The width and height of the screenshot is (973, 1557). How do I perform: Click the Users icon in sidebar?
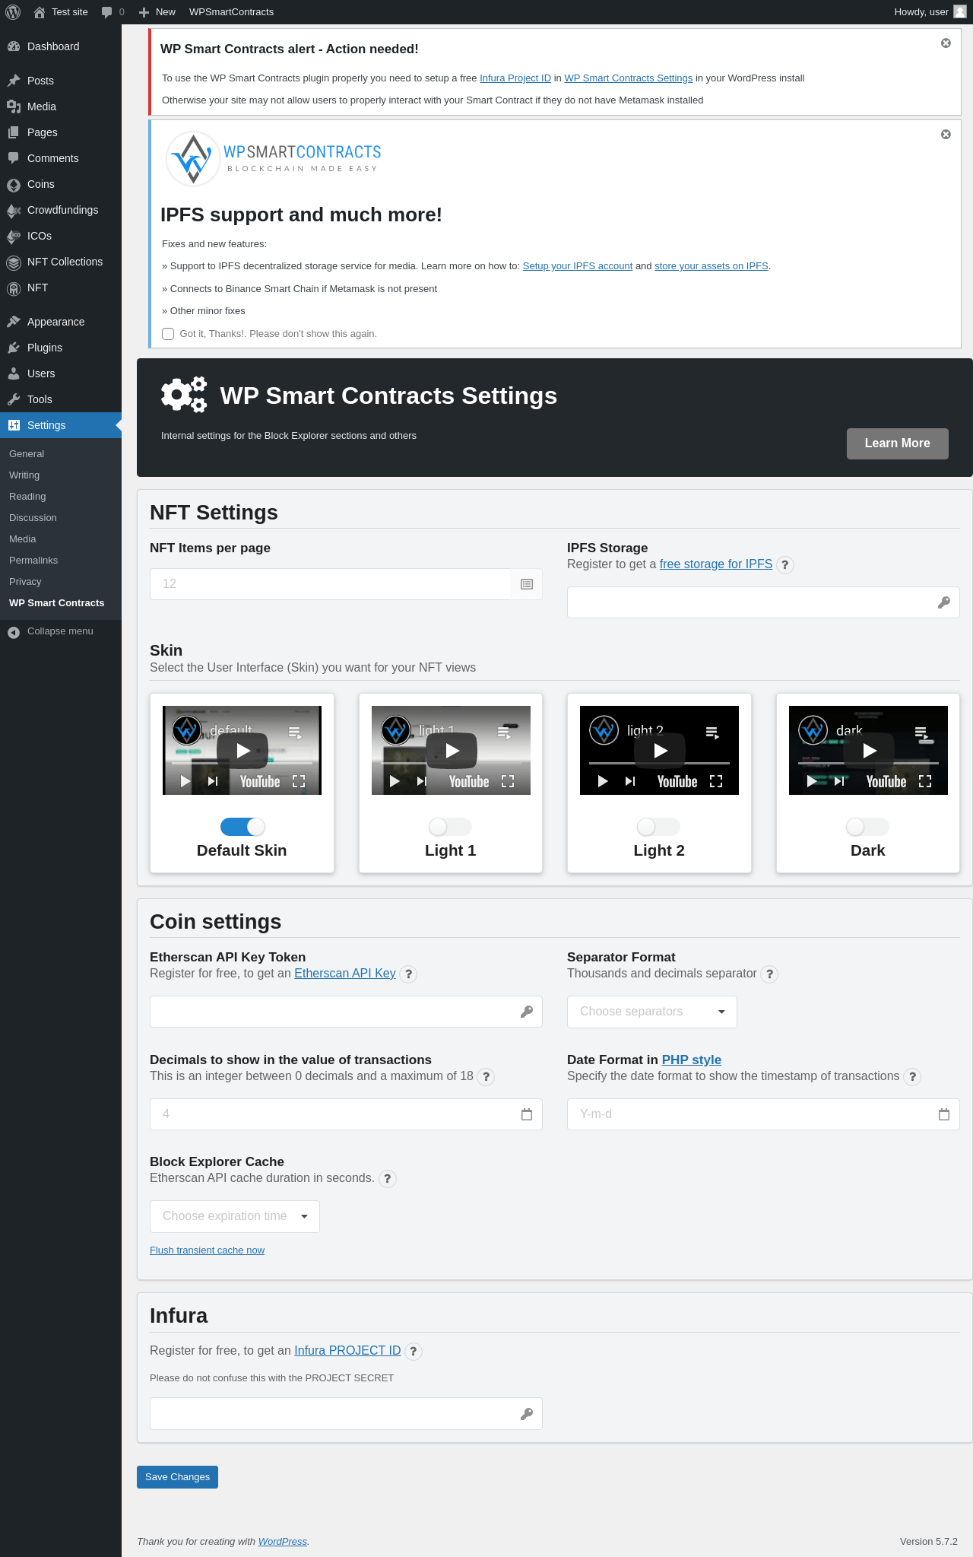click(x=14, y=373)
